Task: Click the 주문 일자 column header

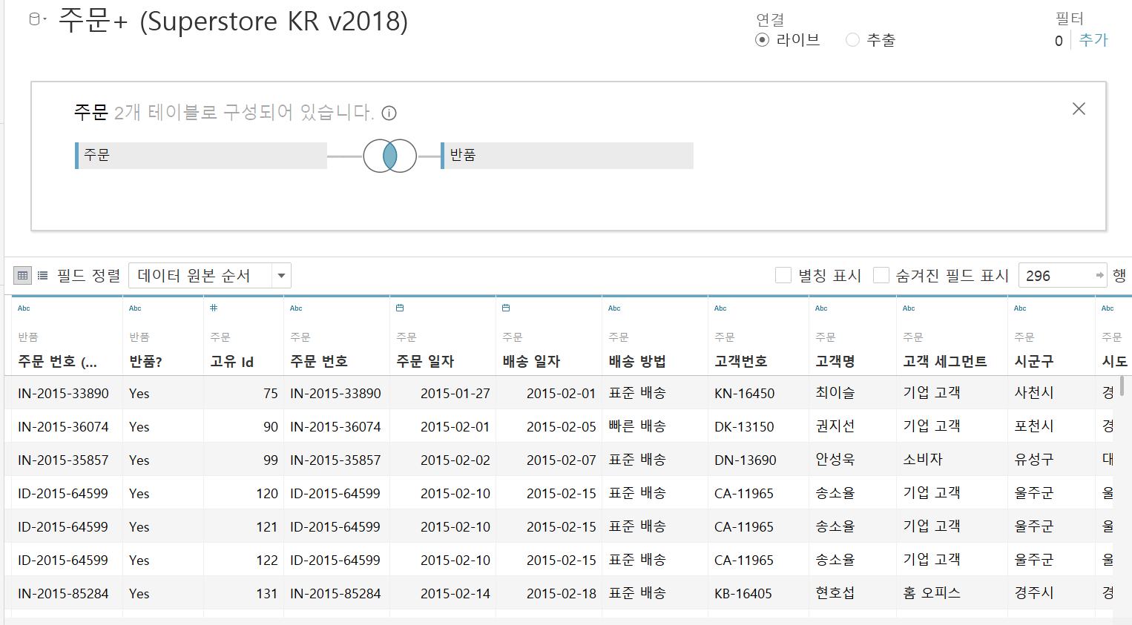Action: point(425,362)
